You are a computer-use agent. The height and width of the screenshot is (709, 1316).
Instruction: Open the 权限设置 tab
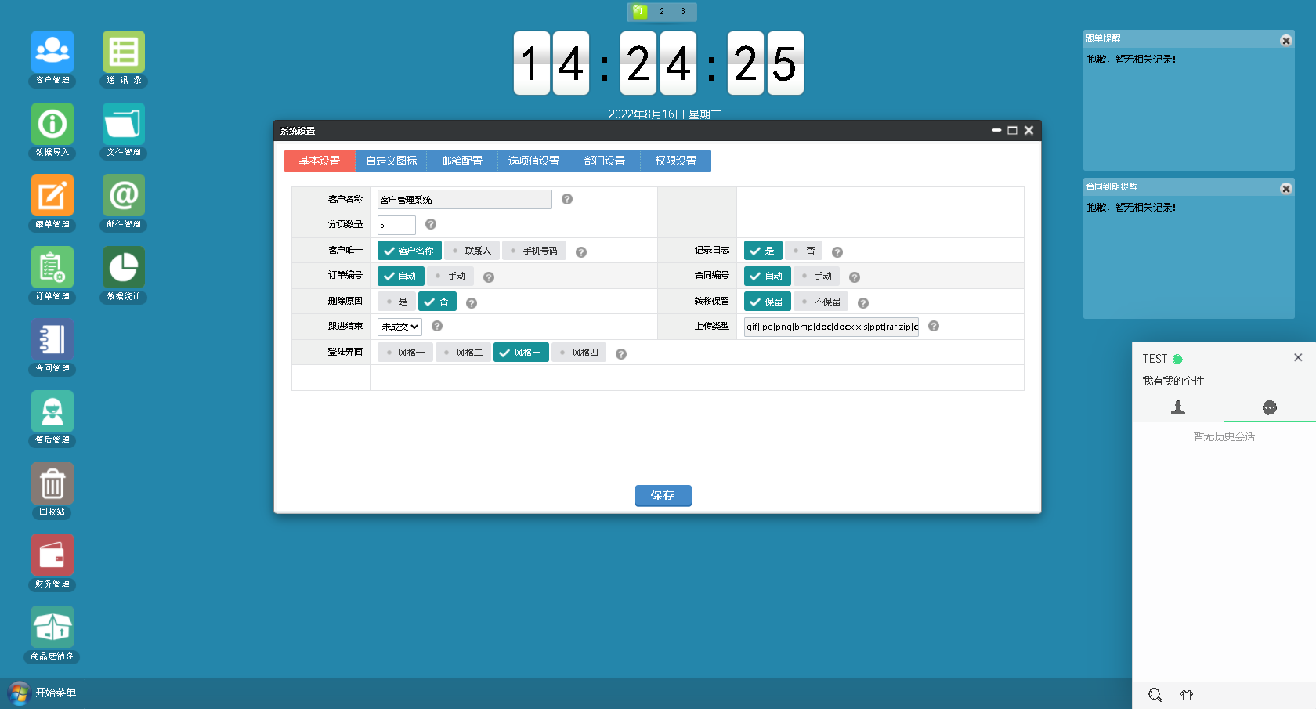pyautogui.click(x=675, y=161)
